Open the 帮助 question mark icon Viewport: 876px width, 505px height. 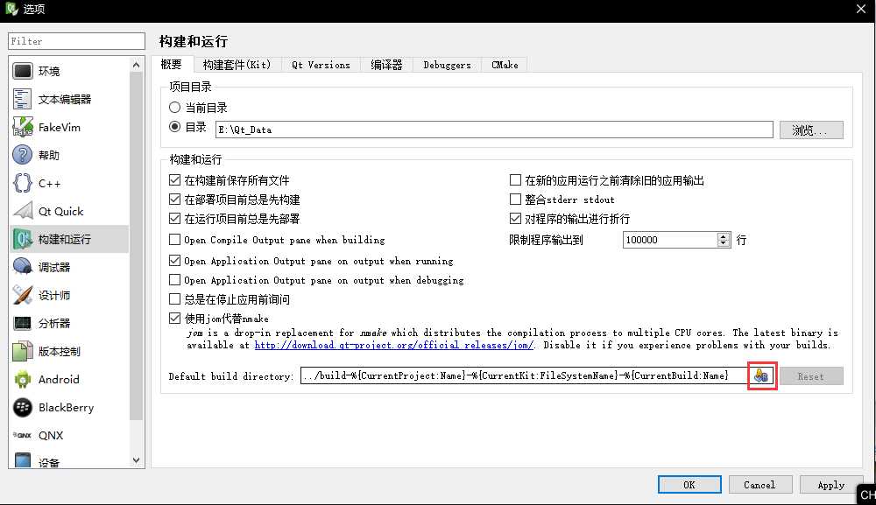click(x=23, y=155)
